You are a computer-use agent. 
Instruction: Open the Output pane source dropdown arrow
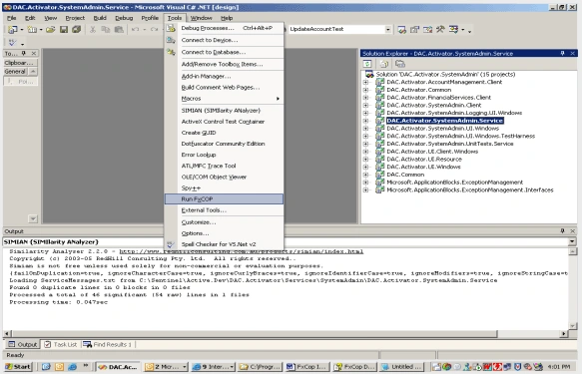[572, 241]
